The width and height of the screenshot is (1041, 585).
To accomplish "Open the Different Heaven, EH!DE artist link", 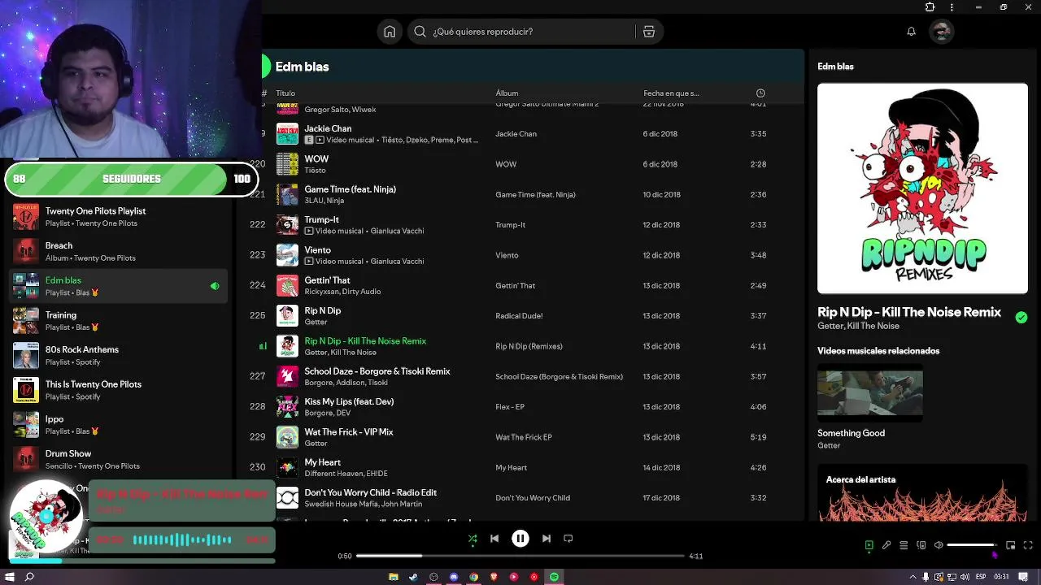I will click(x=346, y=474).
